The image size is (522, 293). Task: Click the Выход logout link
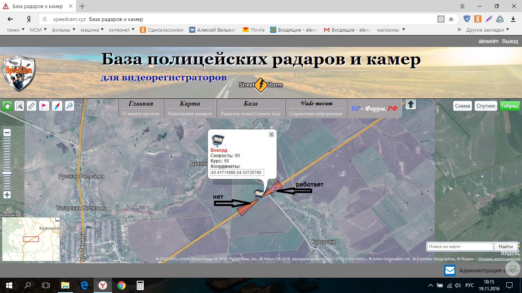coord(510,41)
